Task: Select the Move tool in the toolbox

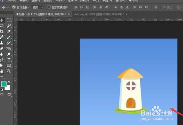Action: [2, 20]
